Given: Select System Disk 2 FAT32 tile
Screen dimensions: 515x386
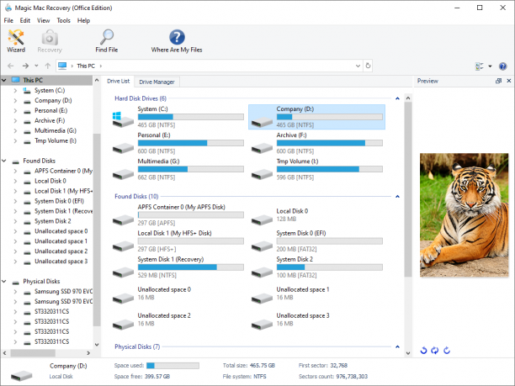Looking at the screenshot, I should (x=316, y=267).
